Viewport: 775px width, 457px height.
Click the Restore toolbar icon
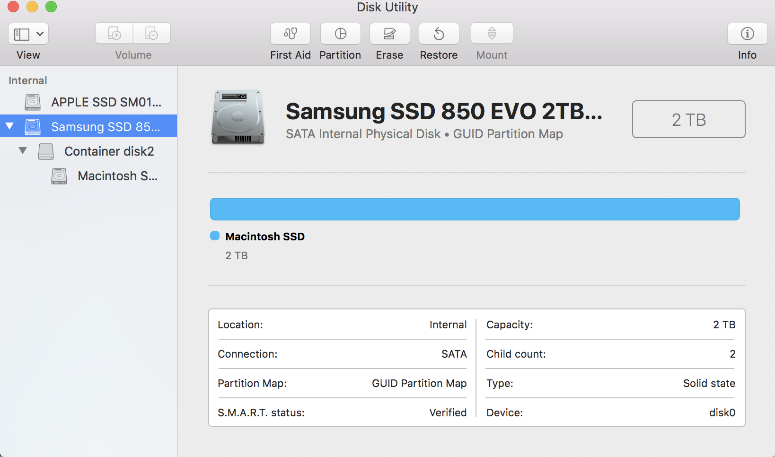click(x=439, y=34)
